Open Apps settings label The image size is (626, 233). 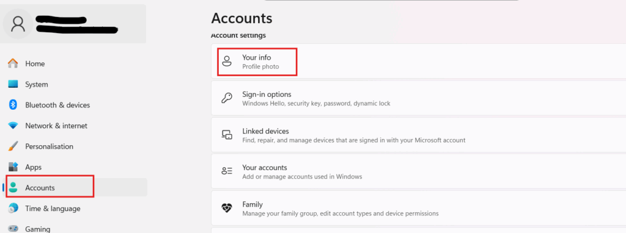pyautogui.click(x=34, y=167)
